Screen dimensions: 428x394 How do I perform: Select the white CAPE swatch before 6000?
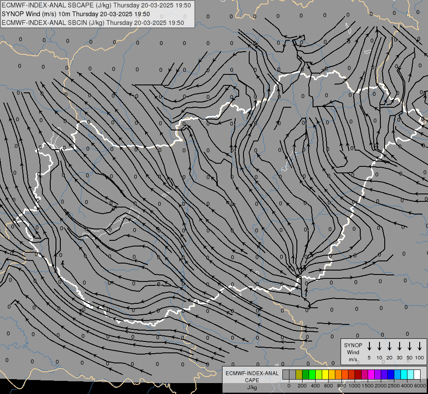click(x=417, y=374)
